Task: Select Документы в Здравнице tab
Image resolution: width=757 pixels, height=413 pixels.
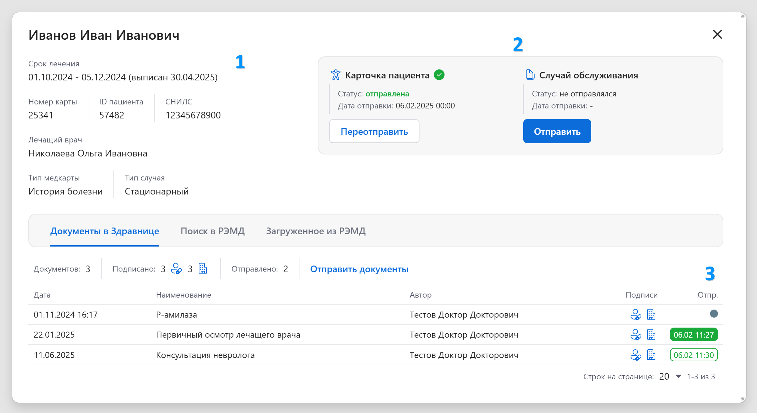Action: [x=104, y=231]
